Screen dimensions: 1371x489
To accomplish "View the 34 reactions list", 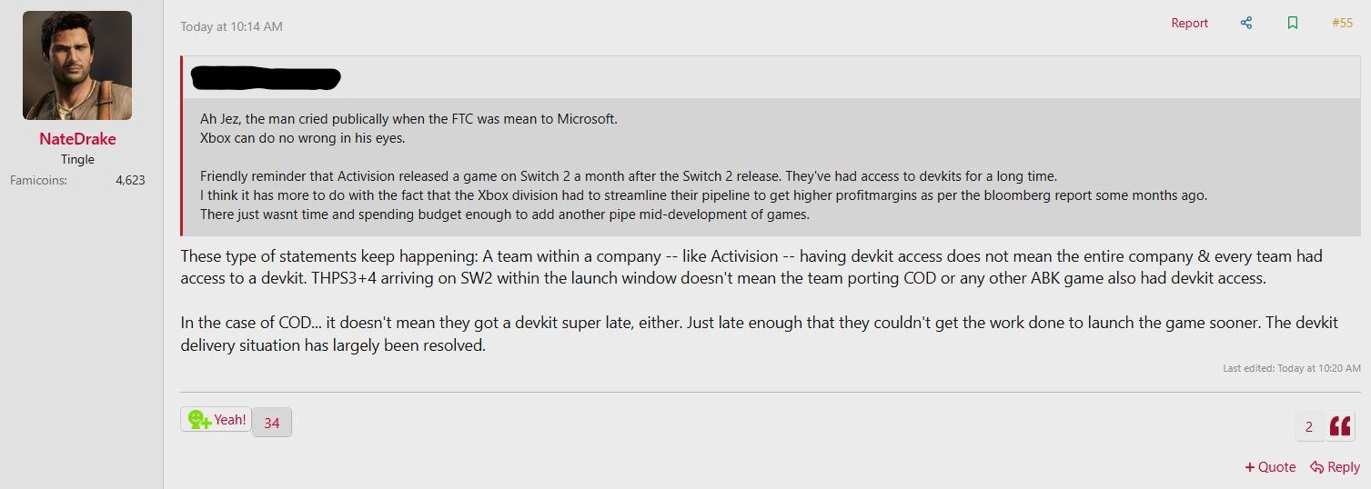I will click(x=272, y=423).
